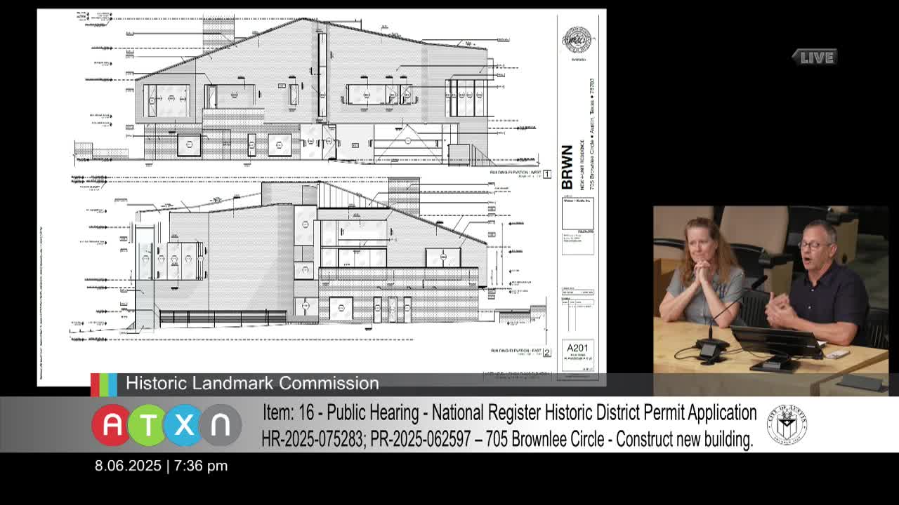The height and width of the screenshot is (505, 899).
Task: Click the 'A201' sheet number box
Action: click(x=579, y=356)
